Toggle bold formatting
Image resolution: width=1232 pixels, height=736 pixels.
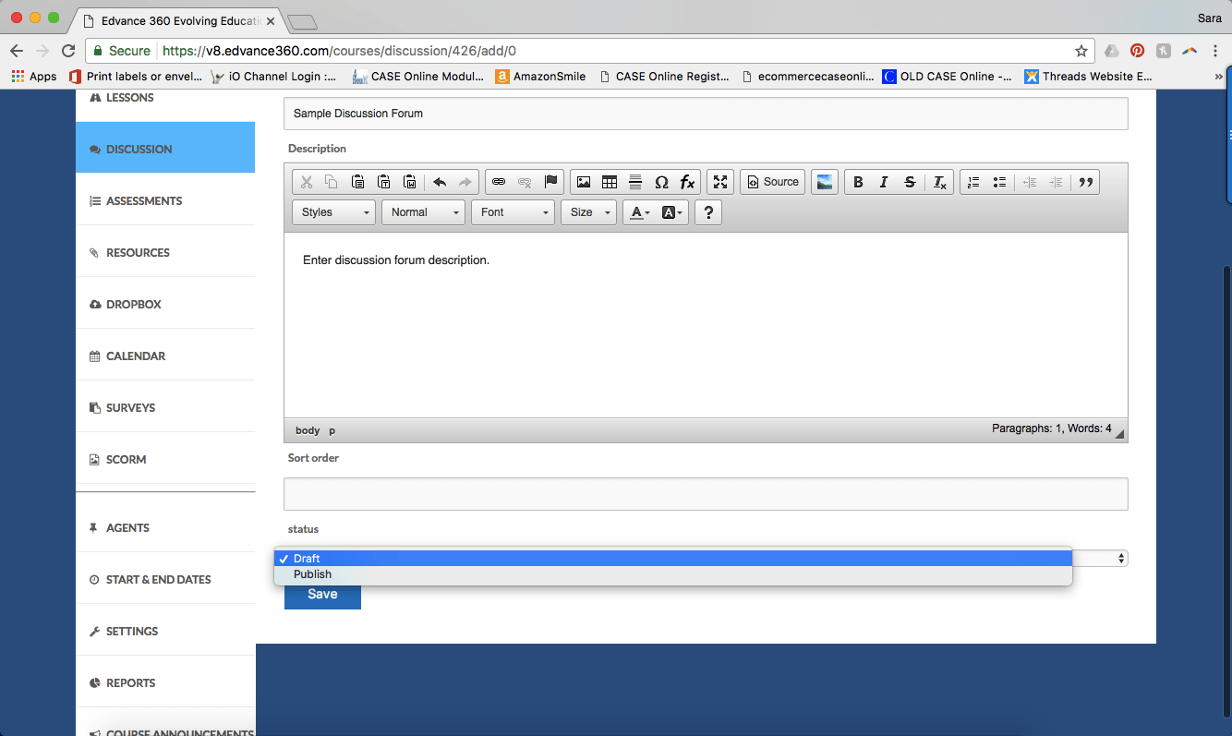[858, 182]
